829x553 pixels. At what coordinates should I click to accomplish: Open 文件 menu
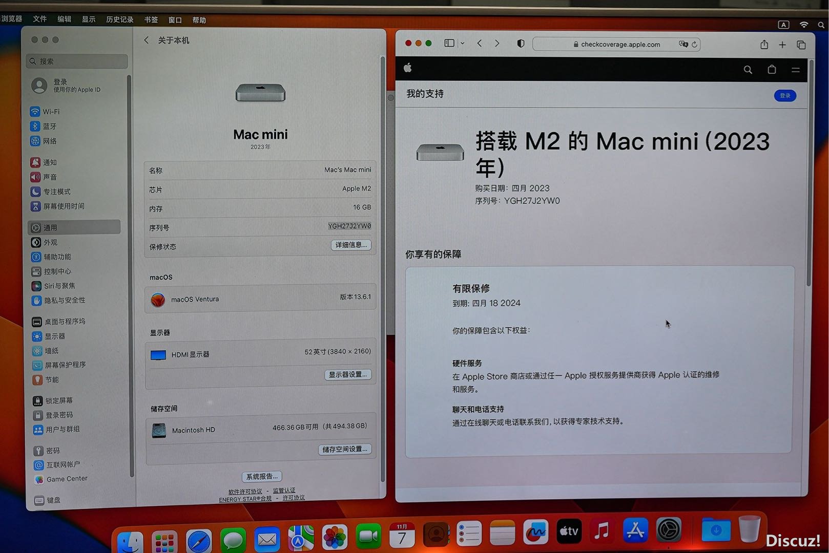pos(39,19)
